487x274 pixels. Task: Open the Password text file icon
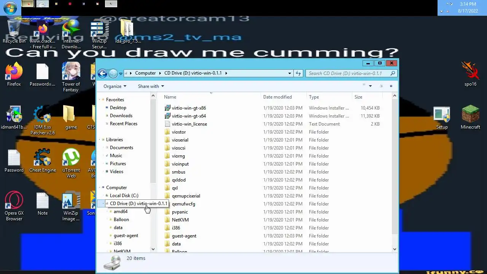(14, 161)
